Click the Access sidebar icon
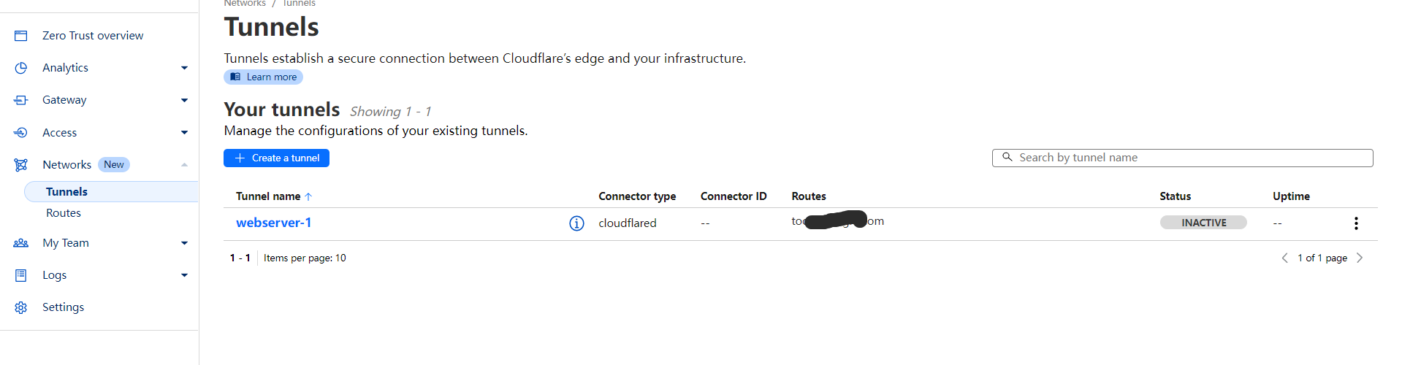1402x365 pixels. [20, 133]
